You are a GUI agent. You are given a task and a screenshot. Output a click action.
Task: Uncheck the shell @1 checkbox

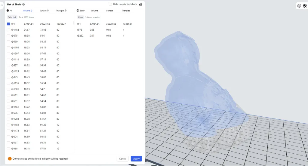pos(8,24)
